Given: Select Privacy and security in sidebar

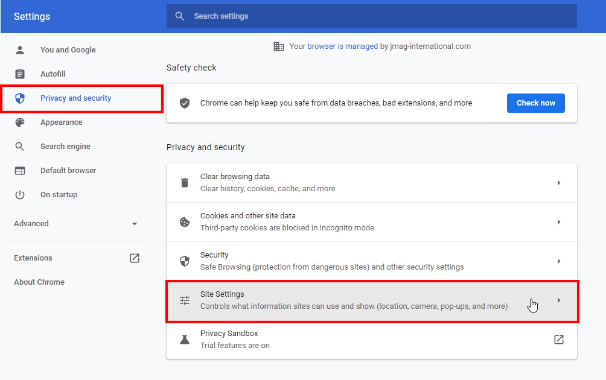Looking at the screenshot, I should (75, 98).
